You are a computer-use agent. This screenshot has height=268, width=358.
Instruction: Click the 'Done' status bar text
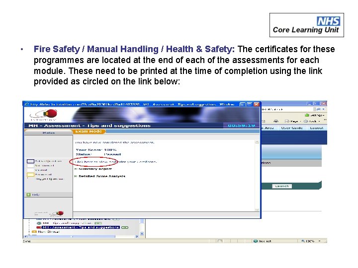(x=26, y=241)
